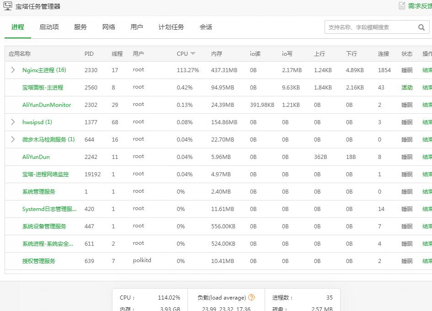
Task: Click the 556.00KB memory value
Action: click(x=223, y=226)
